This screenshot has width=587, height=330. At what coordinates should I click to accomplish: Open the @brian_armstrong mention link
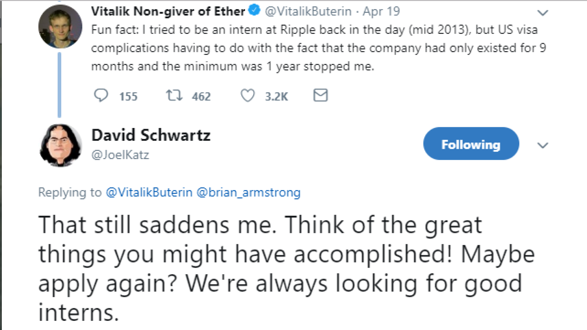[x=249, y=192]
